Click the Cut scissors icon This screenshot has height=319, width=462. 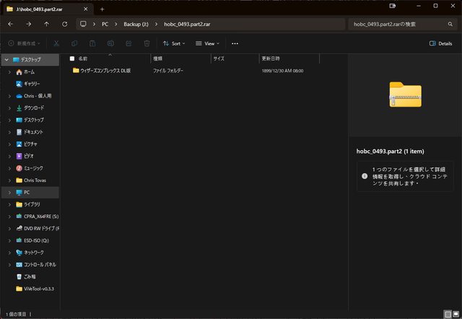pyautogui.click(x=56, y=43)
